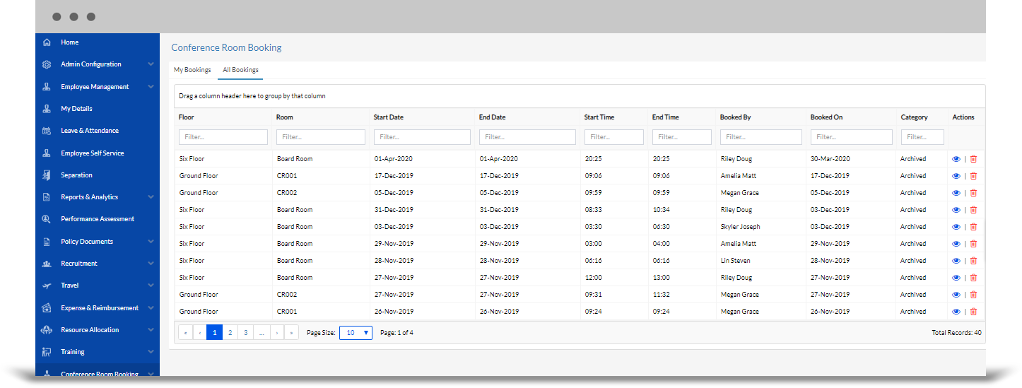This screenshot has width=1022, height=388.
Task: Click the Training icon
Action: [x=47, y=352]
